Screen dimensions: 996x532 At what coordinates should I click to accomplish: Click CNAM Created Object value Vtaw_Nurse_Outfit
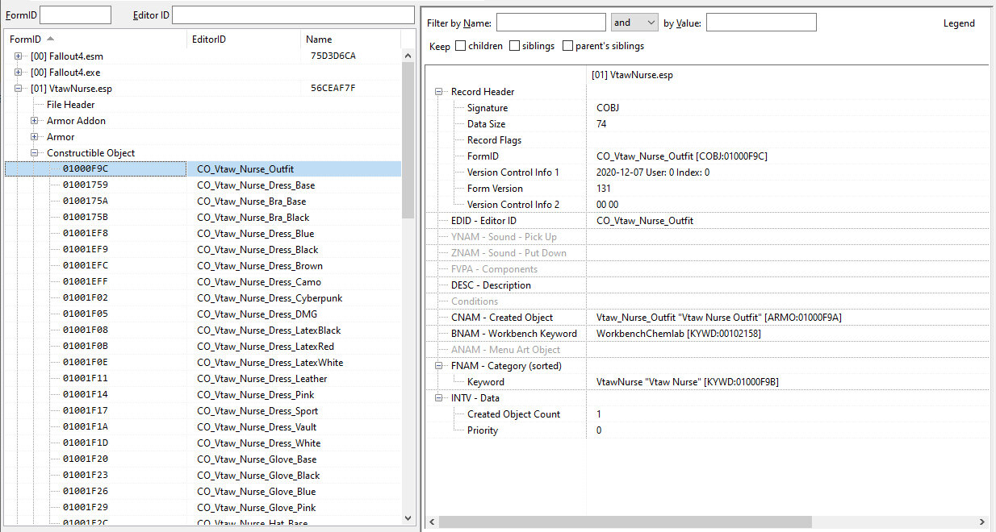(719, 318)
